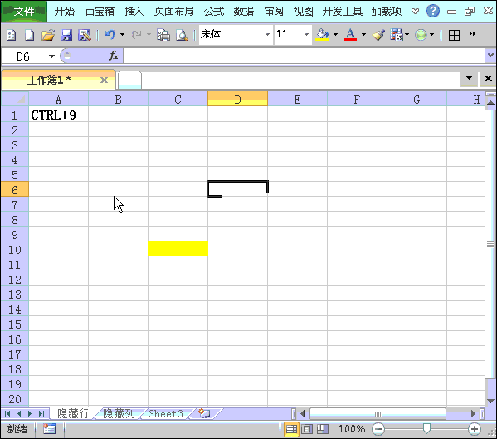Click the fx Insert Function button
This screenshot has height=439, width=497.
coord(113,56)
